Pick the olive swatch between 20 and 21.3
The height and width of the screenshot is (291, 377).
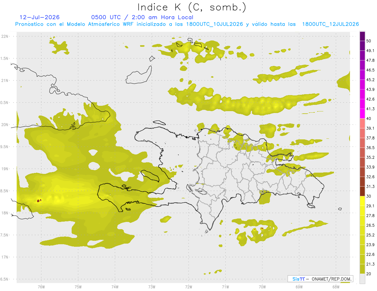(363, 269)
